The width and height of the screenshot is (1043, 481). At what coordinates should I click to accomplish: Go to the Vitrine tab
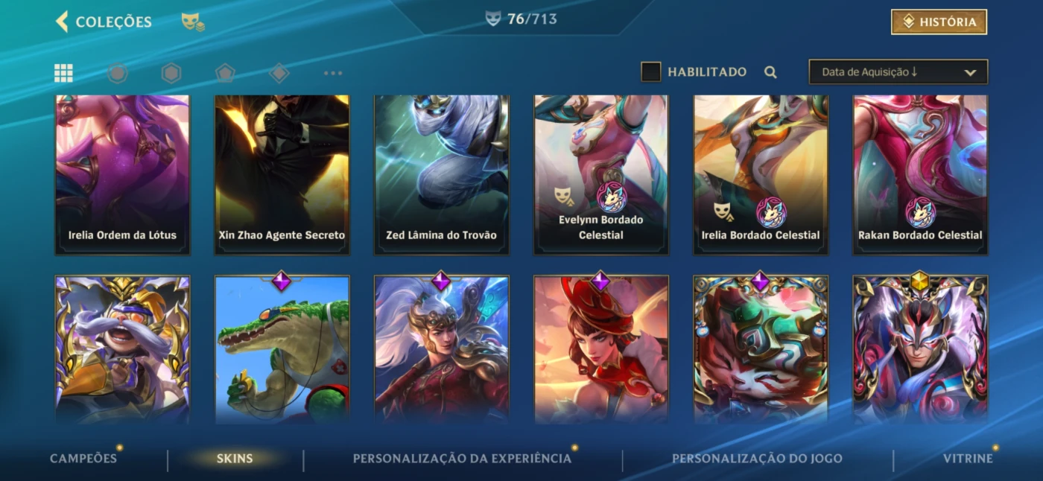point(968,459)
